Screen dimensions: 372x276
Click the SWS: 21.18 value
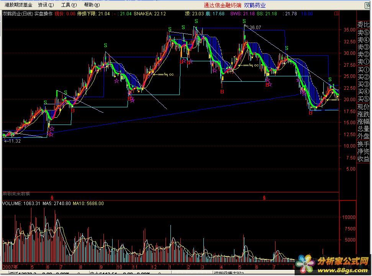click(243, 14)
